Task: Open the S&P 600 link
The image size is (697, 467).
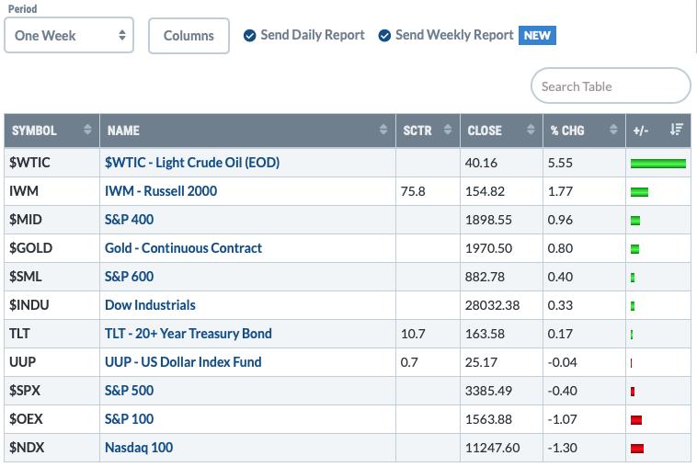Action: coord(129,277)
